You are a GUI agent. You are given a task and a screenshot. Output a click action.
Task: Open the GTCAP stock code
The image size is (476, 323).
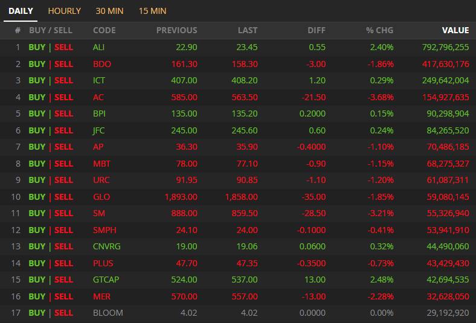click(106, 280)
